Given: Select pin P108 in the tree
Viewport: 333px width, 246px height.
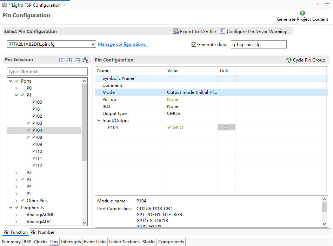Looking at the screenshot, I should (37, 137).
